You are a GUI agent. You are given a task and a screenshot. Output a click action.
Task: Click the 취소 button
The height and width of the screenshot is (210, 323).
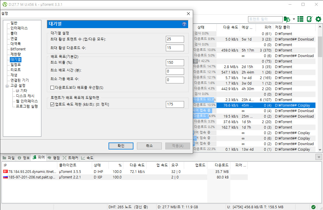pos(149,146)
